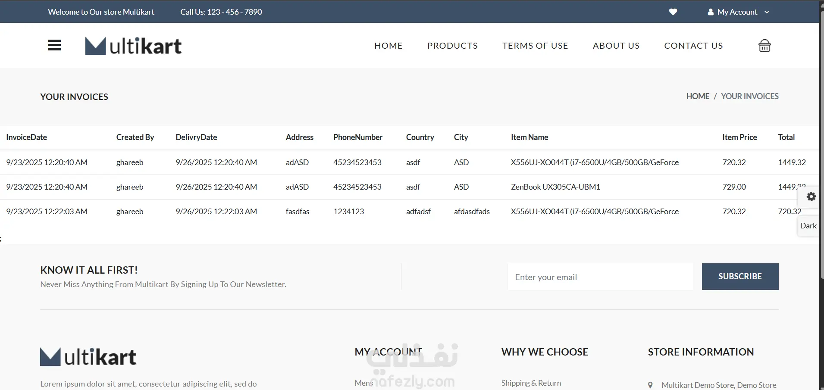Click the Multikart header logo
The height and width of the screenshot is (390, 824).
pyautogui.click(x=133, y=46)
